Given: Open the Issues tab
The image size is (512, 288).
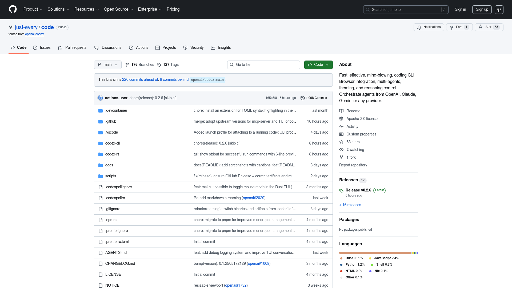Looking at the screenshot, I should [42, 48].
